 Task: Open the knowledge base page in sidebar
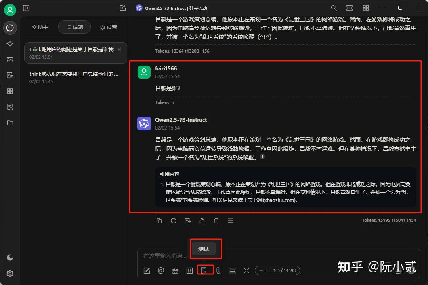coord(10,107)
